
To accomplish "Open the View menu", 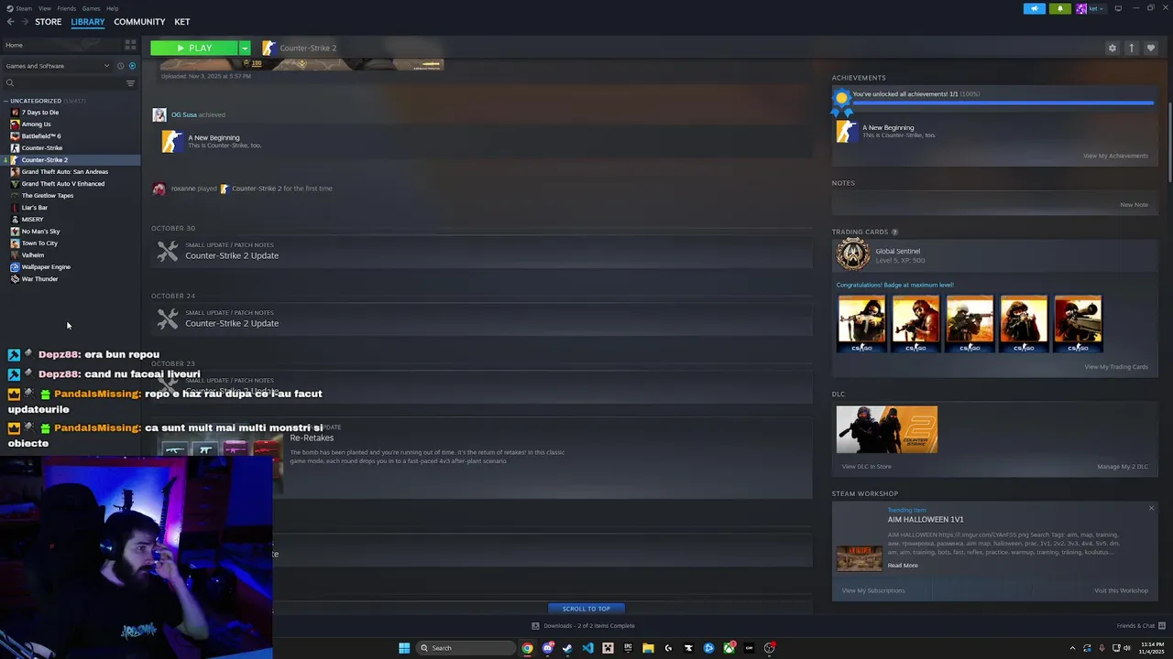I will 44,8.
